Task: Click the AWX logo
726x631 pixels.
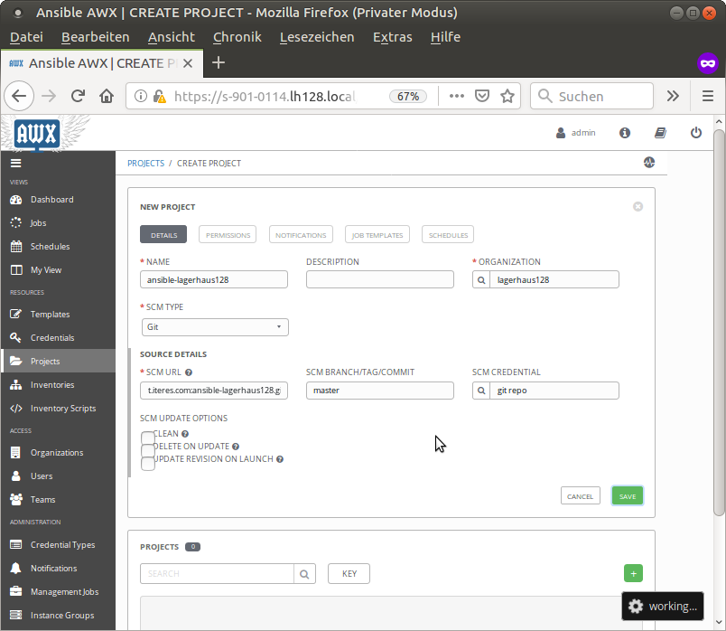Action: pyautogui.click(x=37, y=134)
